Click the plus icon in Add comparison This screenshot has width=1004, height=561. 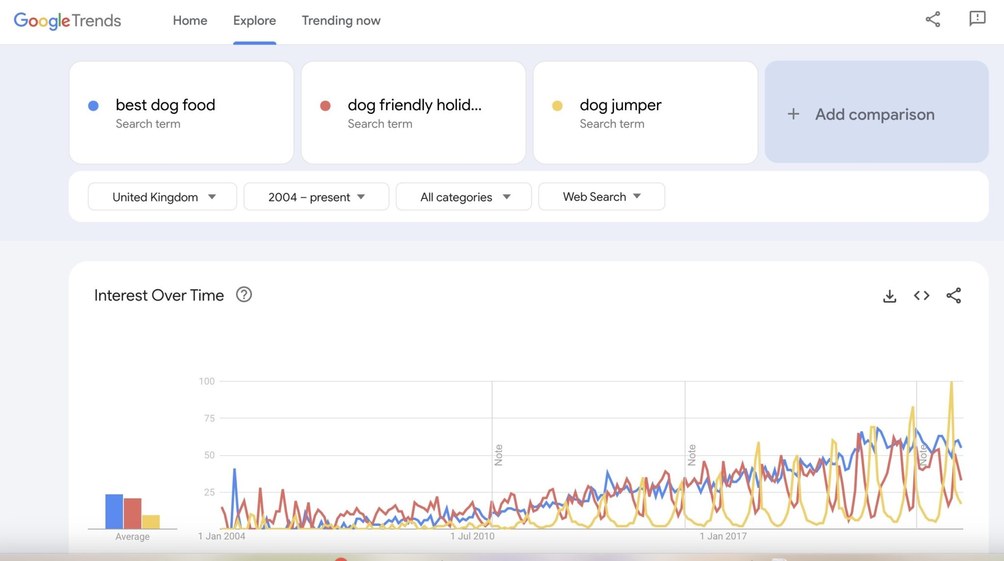point(793,114)
